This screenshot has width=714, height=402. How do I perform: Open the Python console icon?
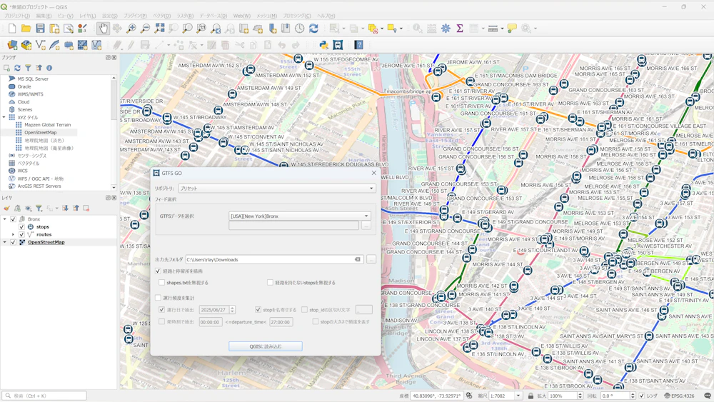[323, 45]
